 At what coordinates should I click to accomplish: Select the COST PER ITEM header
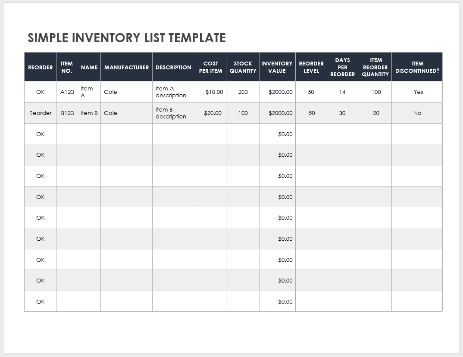click(211, 67)
